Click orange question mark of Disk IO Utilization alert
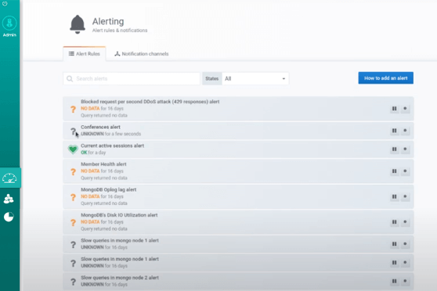The image size is (437, 291). 73,222
